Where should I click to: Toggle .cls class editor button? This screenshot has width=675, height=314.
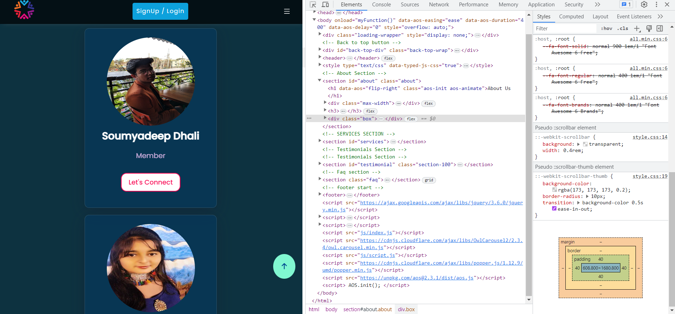point(623,29)
